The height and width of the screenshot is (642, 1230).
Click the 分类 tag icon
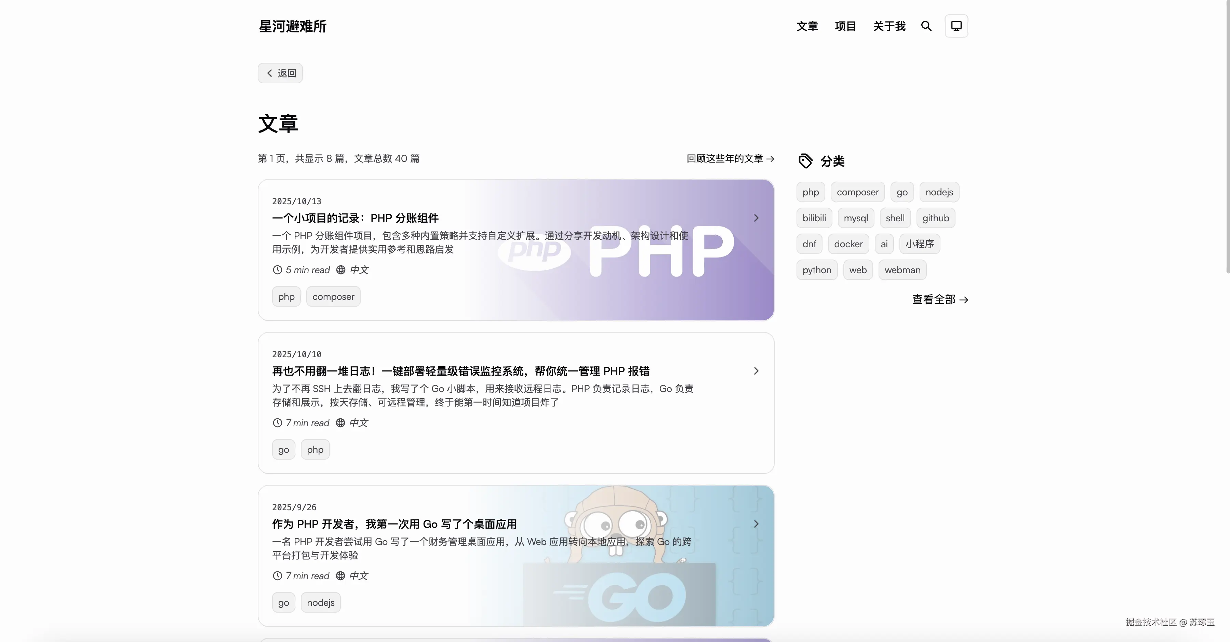click(x=805, y=161)
